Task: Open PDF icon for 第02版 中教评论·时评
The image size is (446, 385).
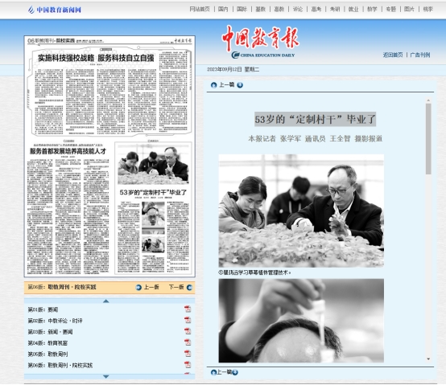Action: 188,320
